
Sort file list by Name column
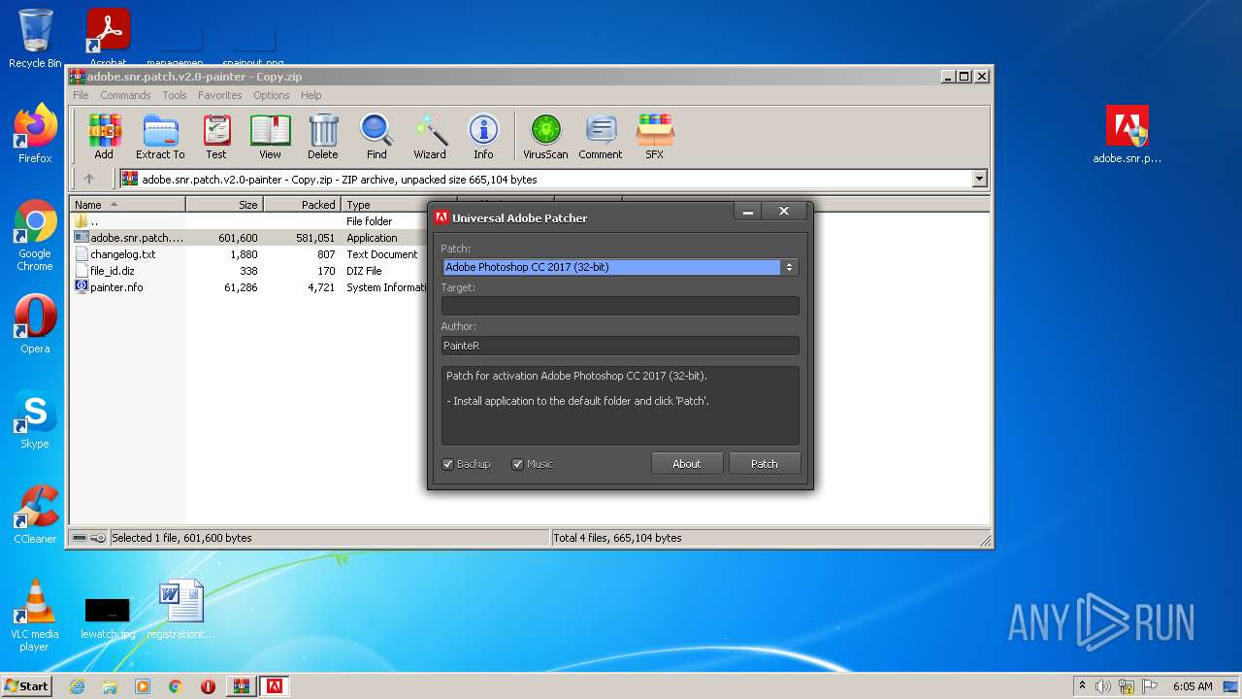127,205
